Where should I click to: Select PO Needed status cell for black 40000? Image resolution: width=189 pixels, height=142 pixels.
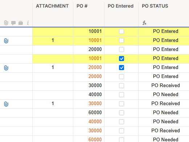click(164, 94)
